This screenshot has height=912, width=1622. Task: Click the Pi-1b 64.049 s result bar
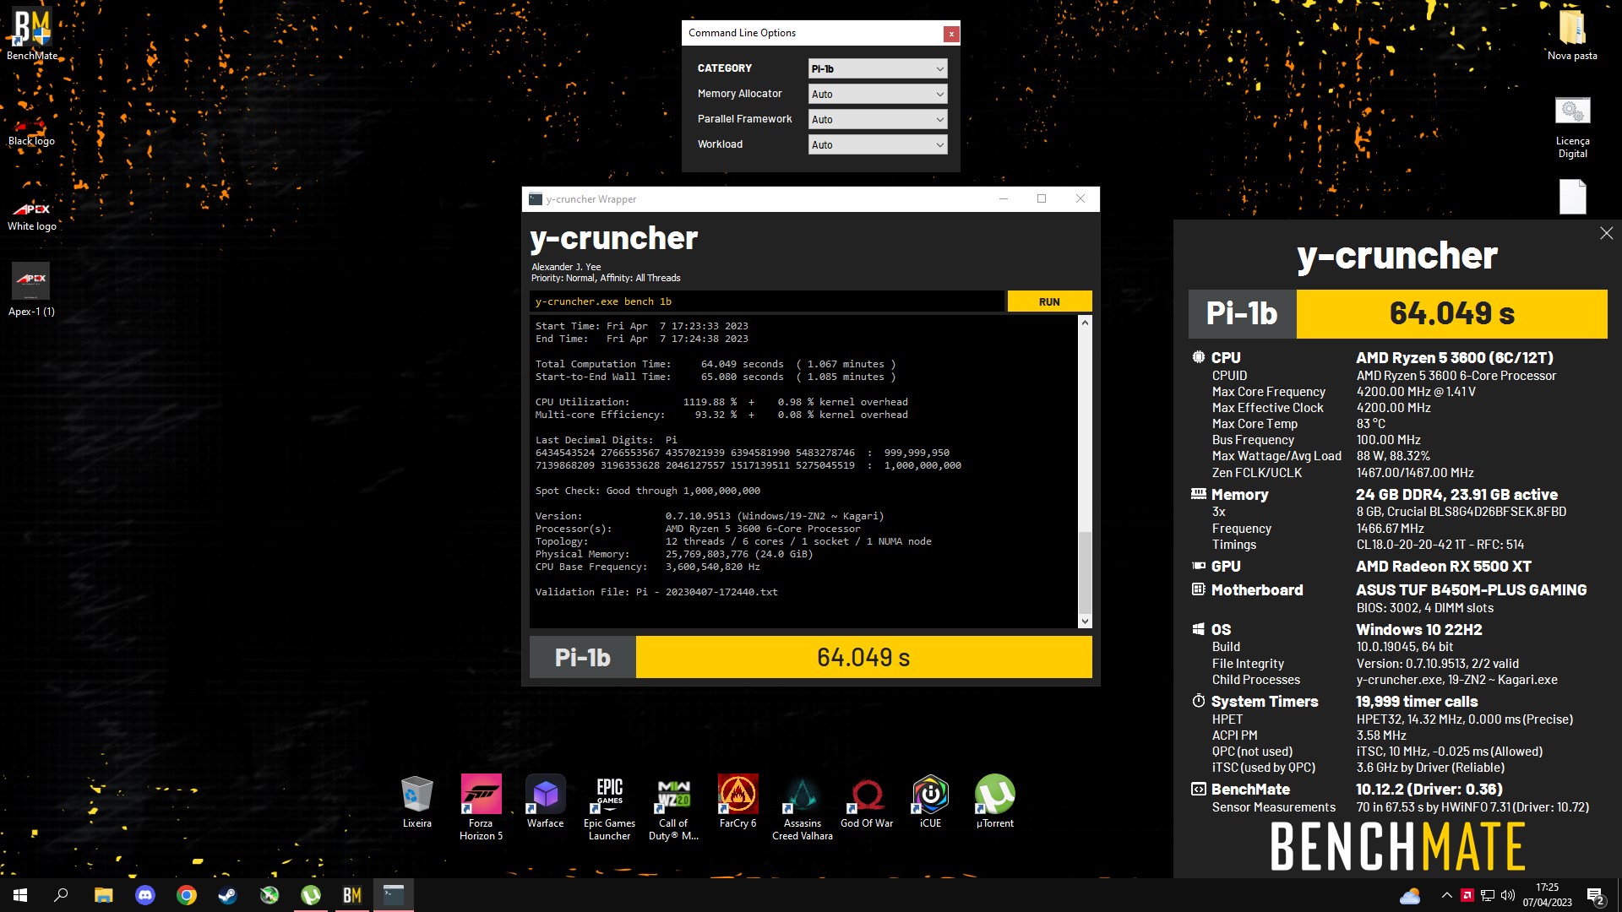click(811, 657)
